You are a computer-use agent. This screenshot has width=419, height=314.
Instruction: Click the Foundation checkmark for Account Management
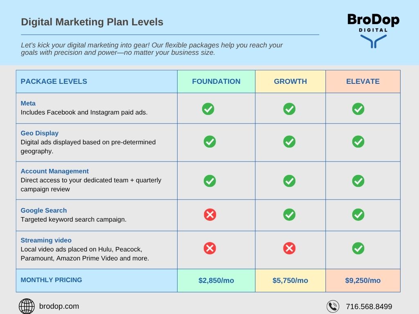pos(209,181)
